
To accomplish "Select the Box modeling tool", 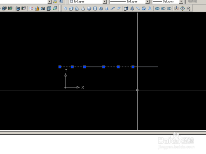I will pyautogui.click(x=71, y=9).
